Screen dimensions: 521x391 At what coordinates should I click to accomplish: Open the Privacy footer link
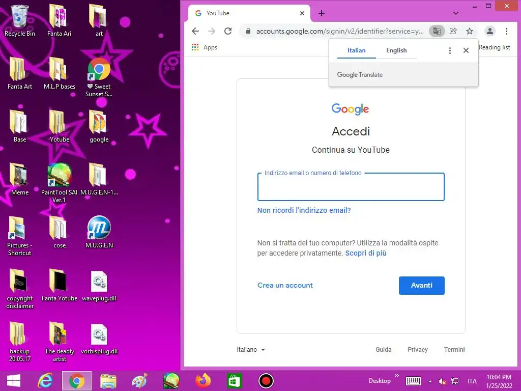[x=418, y=349]
